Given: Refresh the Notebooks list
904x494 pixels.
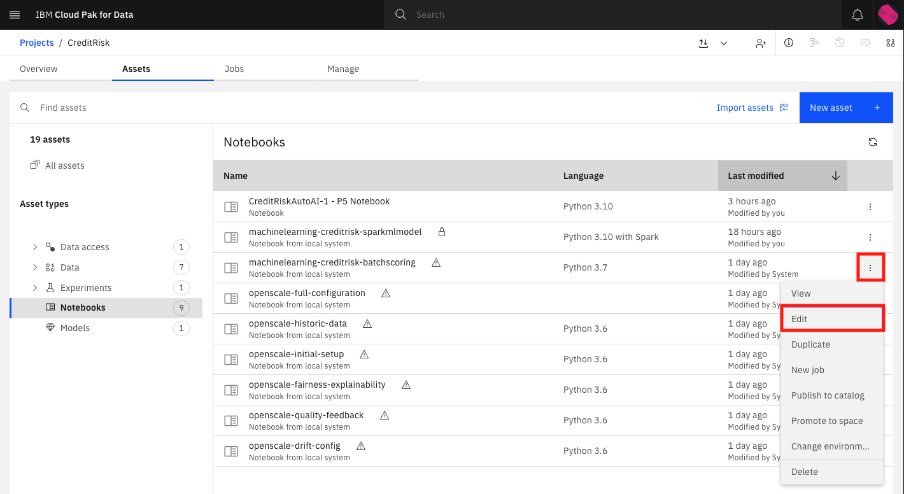Looking at the screenshot, I should [873, 142].
